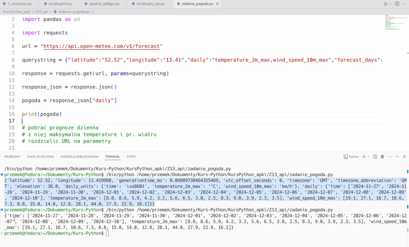Split the terminal pane

click(x=375, y=157)
